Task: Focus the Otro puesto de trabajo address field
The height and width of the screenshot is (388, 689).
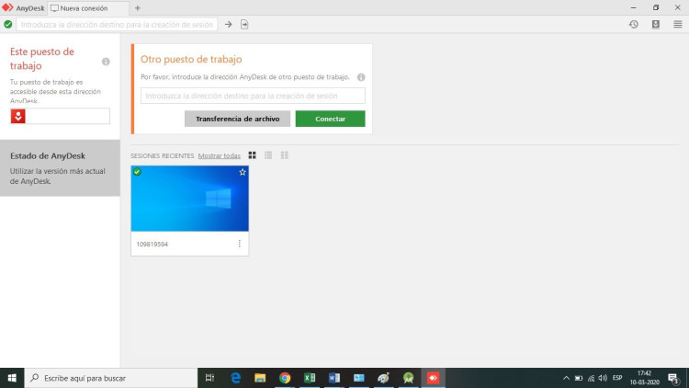Action: [x=253, y=96]
